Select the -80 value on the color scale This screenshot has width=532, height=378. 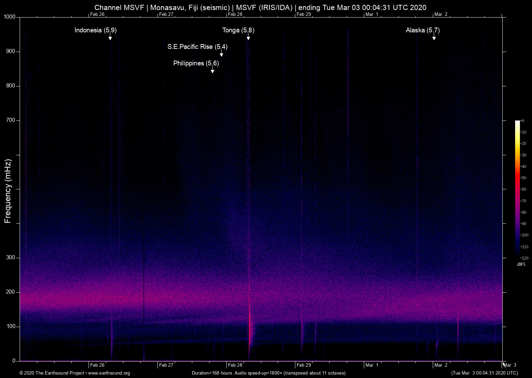coord(523,212)
